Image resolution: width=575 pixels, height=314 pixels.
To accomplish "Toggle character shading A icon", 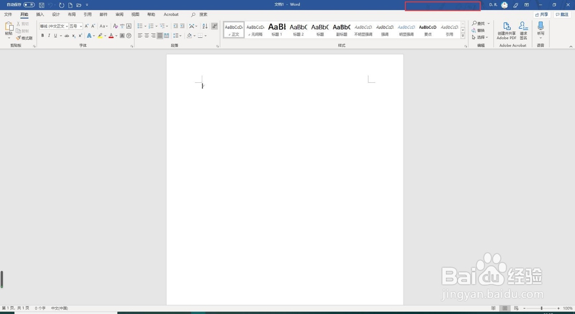I will click(x=122, y=36).
